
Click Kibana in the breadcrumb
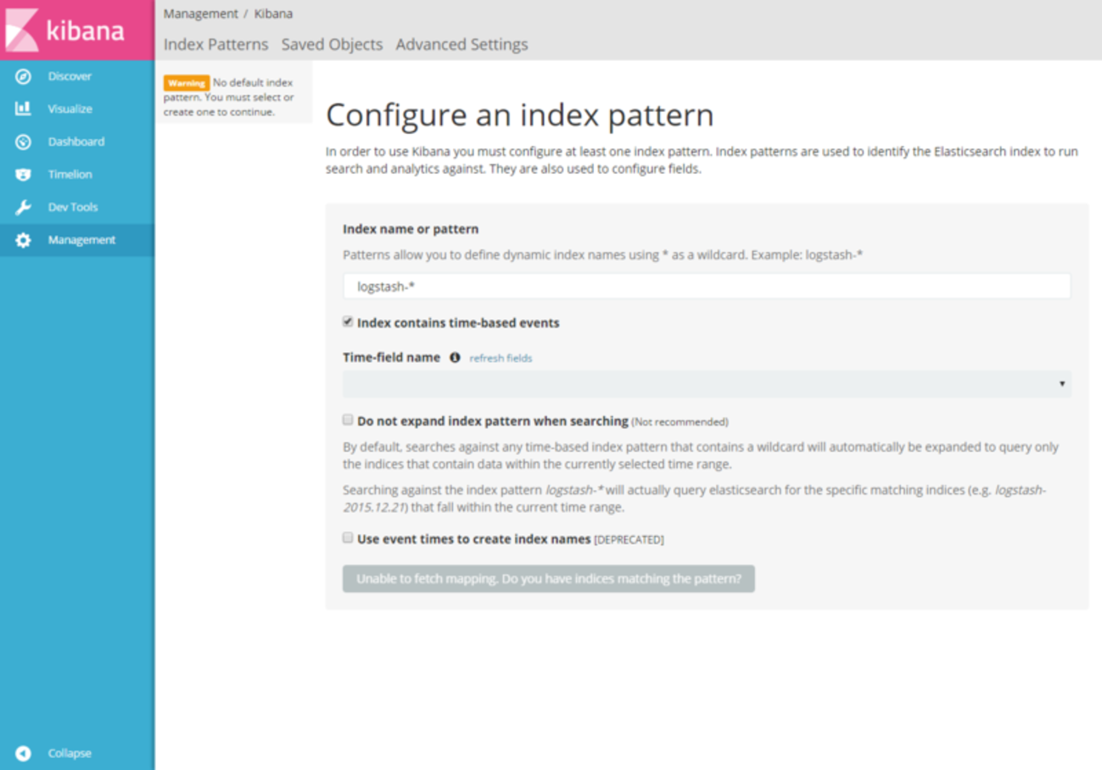click(273, 14)
